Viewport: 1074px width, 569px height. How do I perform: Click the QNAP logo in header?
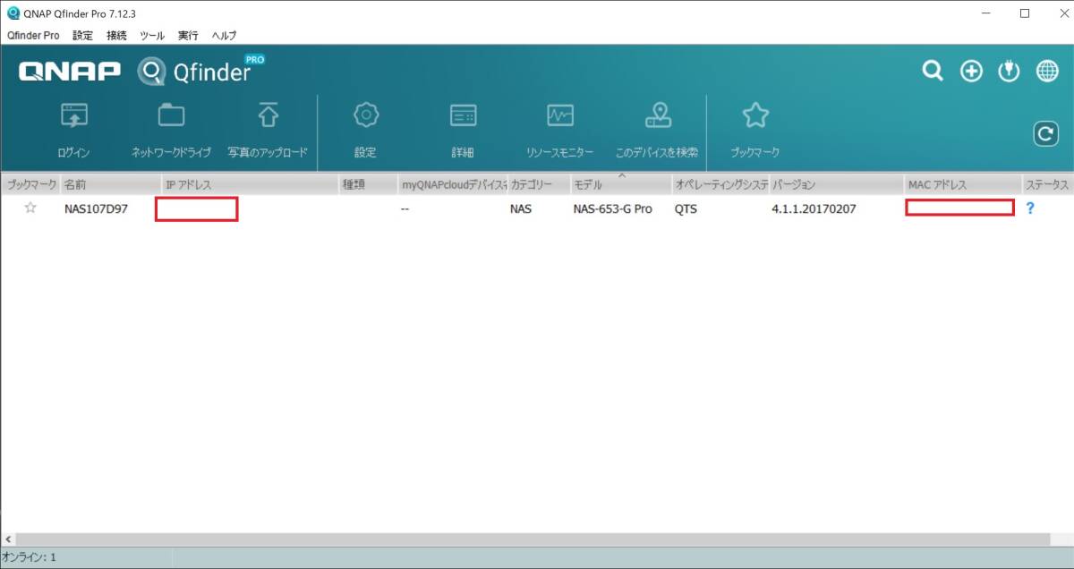(x=70, y=72)
